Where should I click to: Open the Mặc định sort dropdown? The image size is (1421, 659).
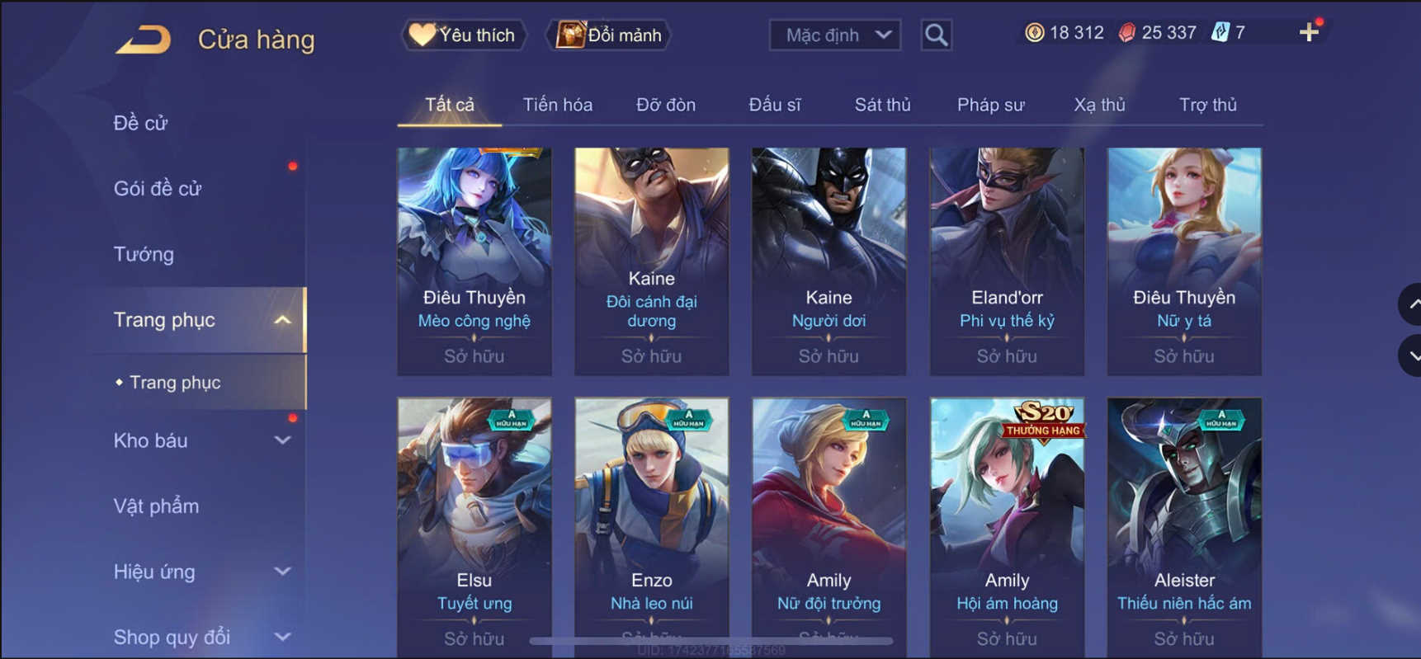tap(835, 35)
